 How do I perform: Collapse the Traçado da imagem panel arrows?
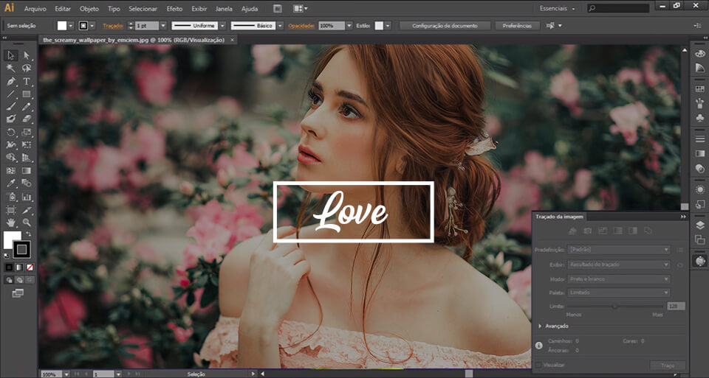point(683,217)
